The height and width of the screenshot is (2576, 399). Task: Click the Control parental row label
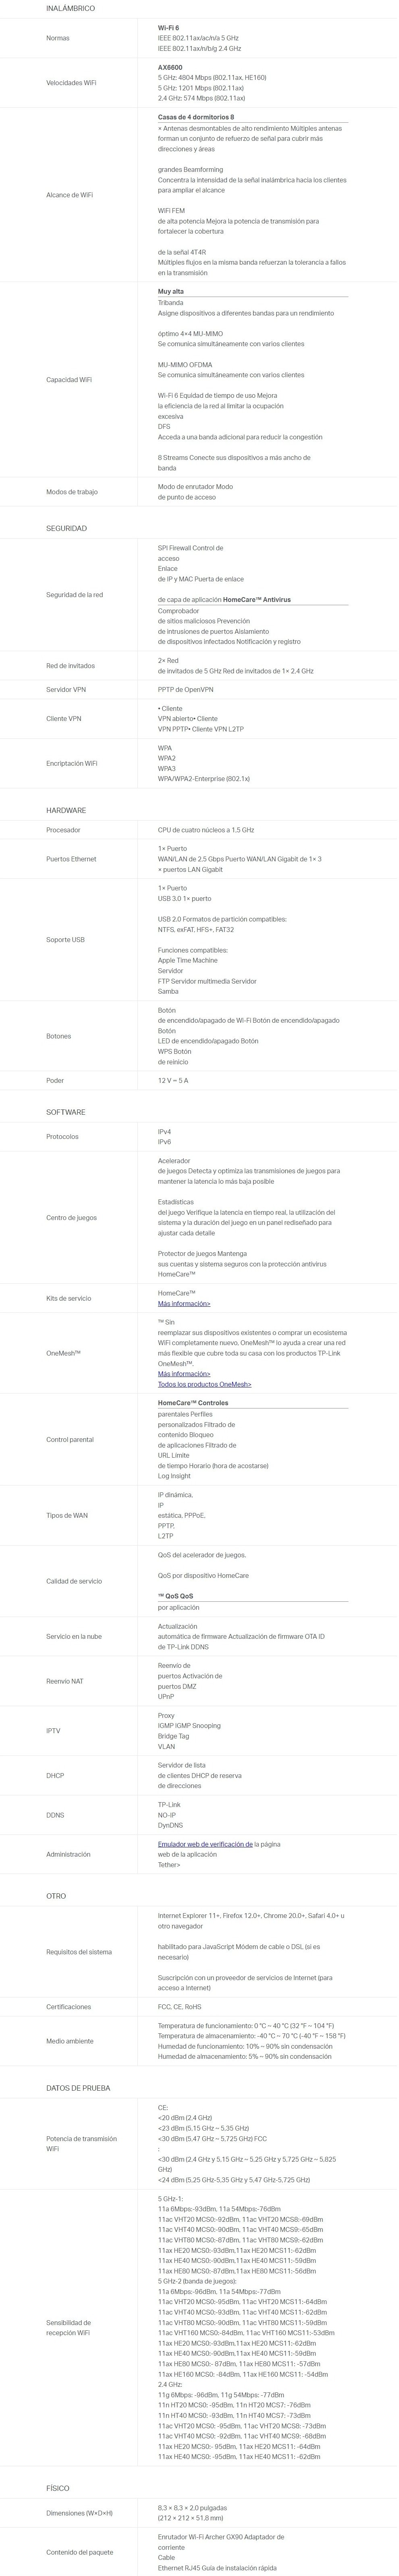pyautogui.click(x=70, y=1439)
